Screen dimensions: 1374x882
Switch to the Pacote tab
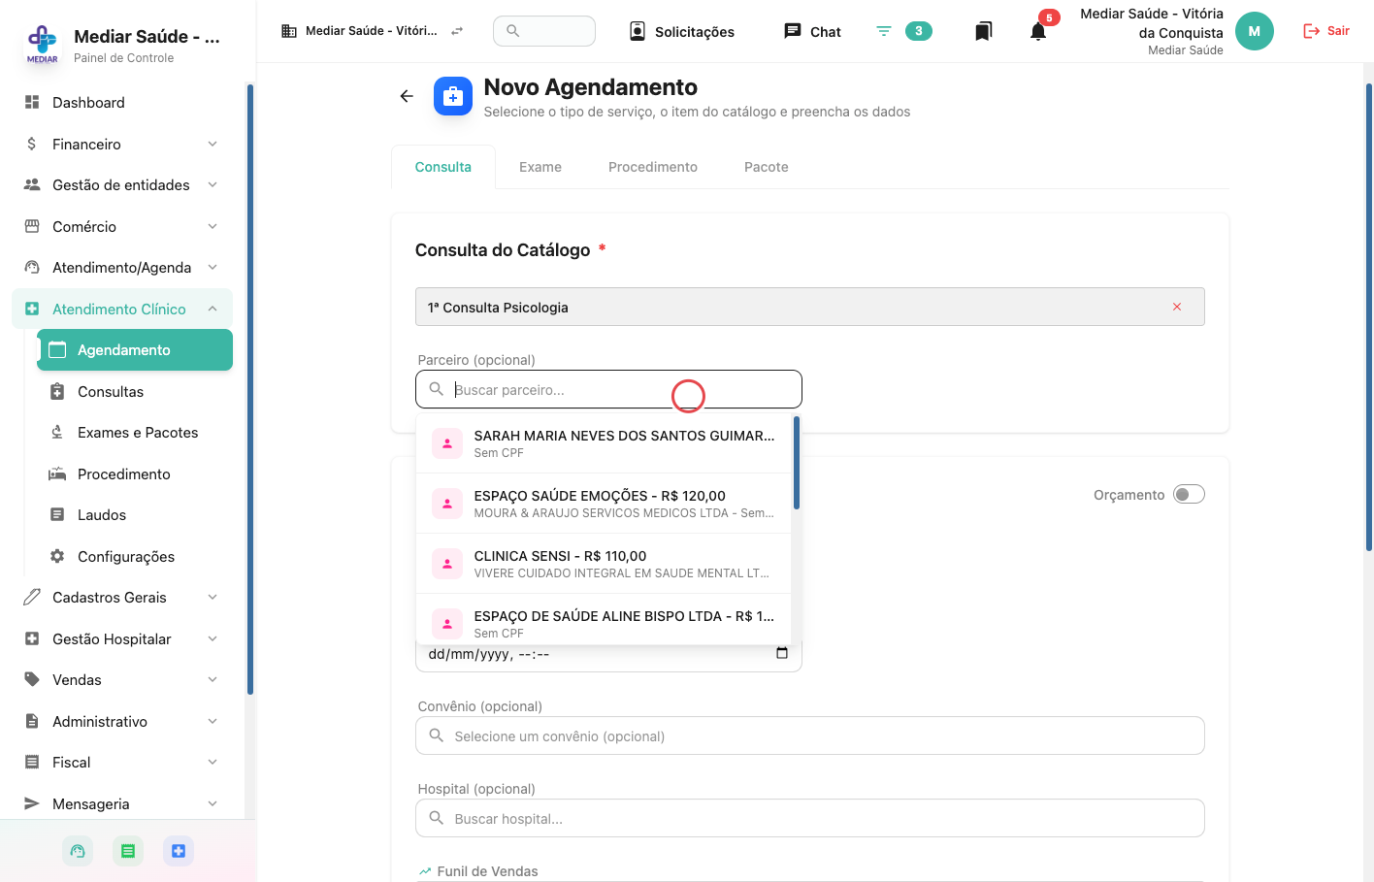click(767, 167)
